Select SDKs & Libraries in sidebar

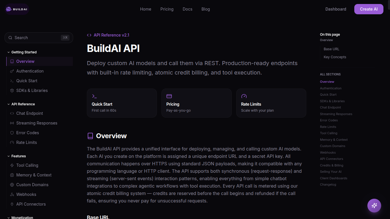pyautogui.click(x=40, y=91)
